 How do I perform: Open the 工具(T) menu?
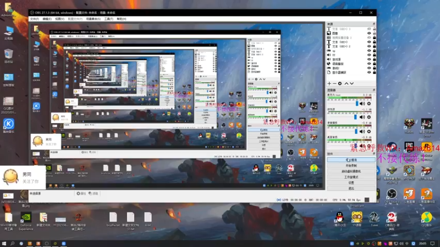pos(108,19)
